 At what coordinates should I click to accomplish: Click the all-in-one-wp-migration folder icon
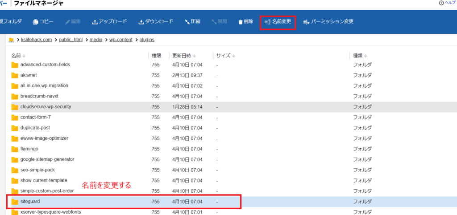tap(15, 86)
